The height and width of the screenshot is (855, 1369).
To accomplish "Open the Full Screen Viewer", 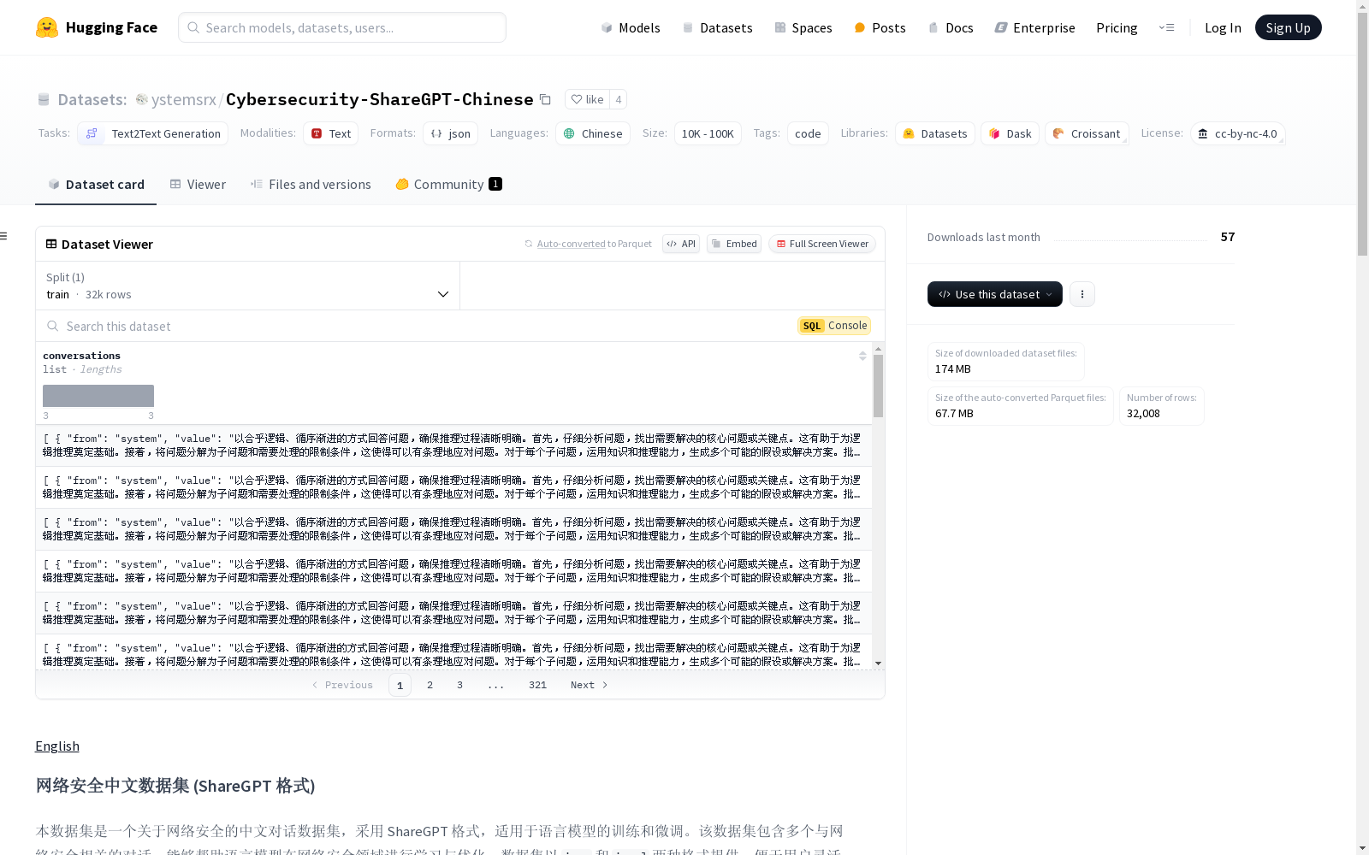I will pos(822,244).
